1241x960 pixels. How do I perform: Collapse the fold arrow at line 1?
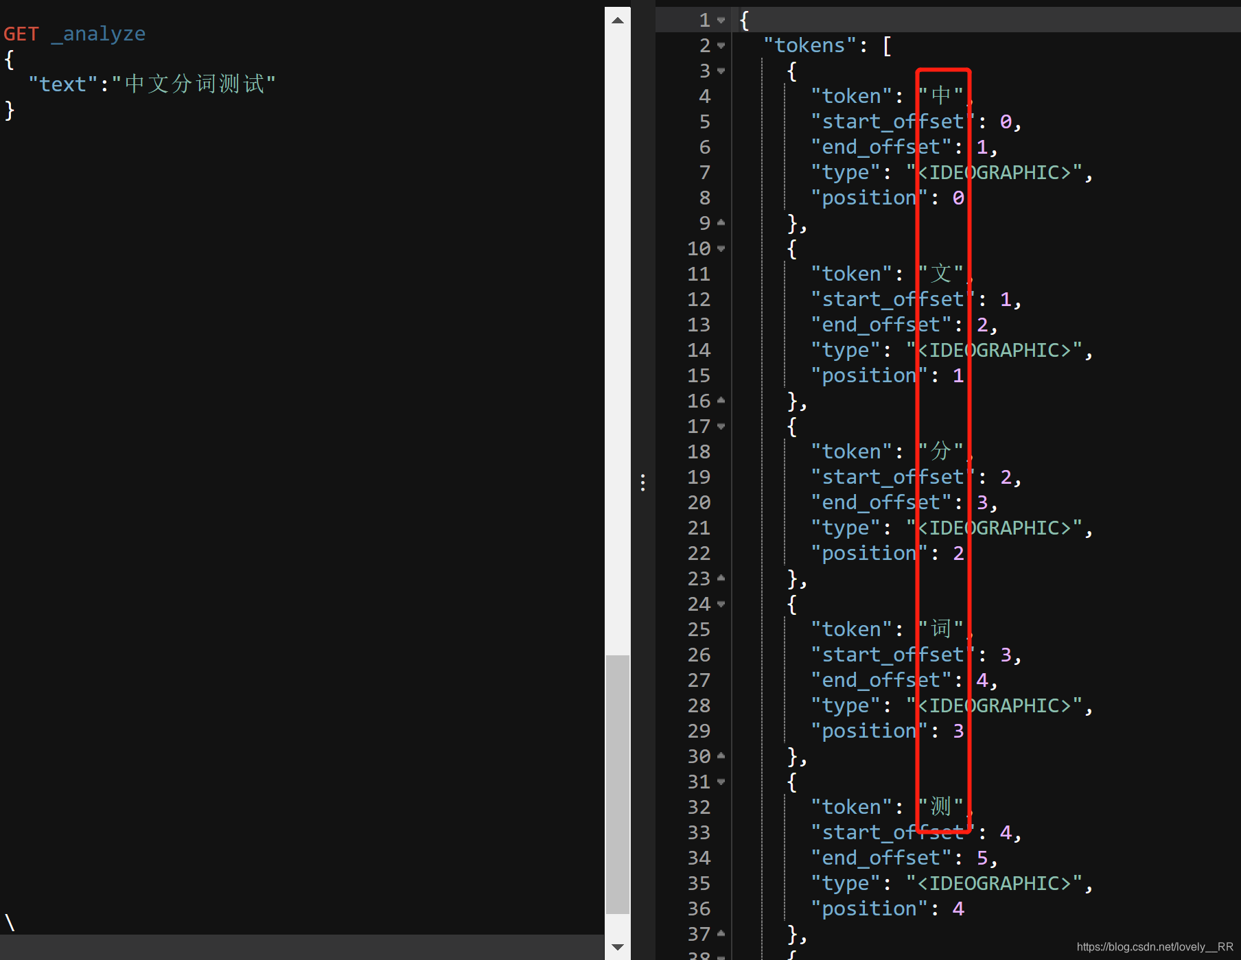pos(721,21)
